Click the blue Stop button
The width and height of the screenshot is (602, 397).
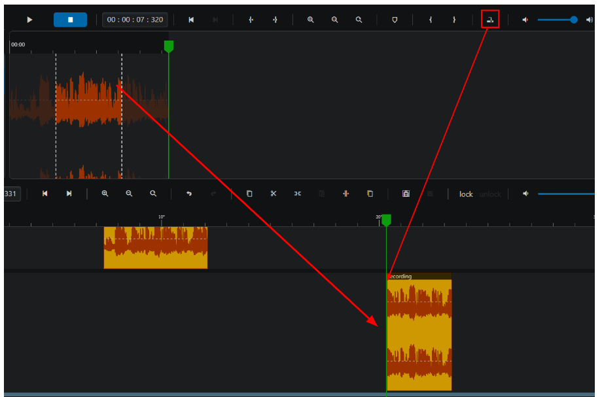point(70,20)
